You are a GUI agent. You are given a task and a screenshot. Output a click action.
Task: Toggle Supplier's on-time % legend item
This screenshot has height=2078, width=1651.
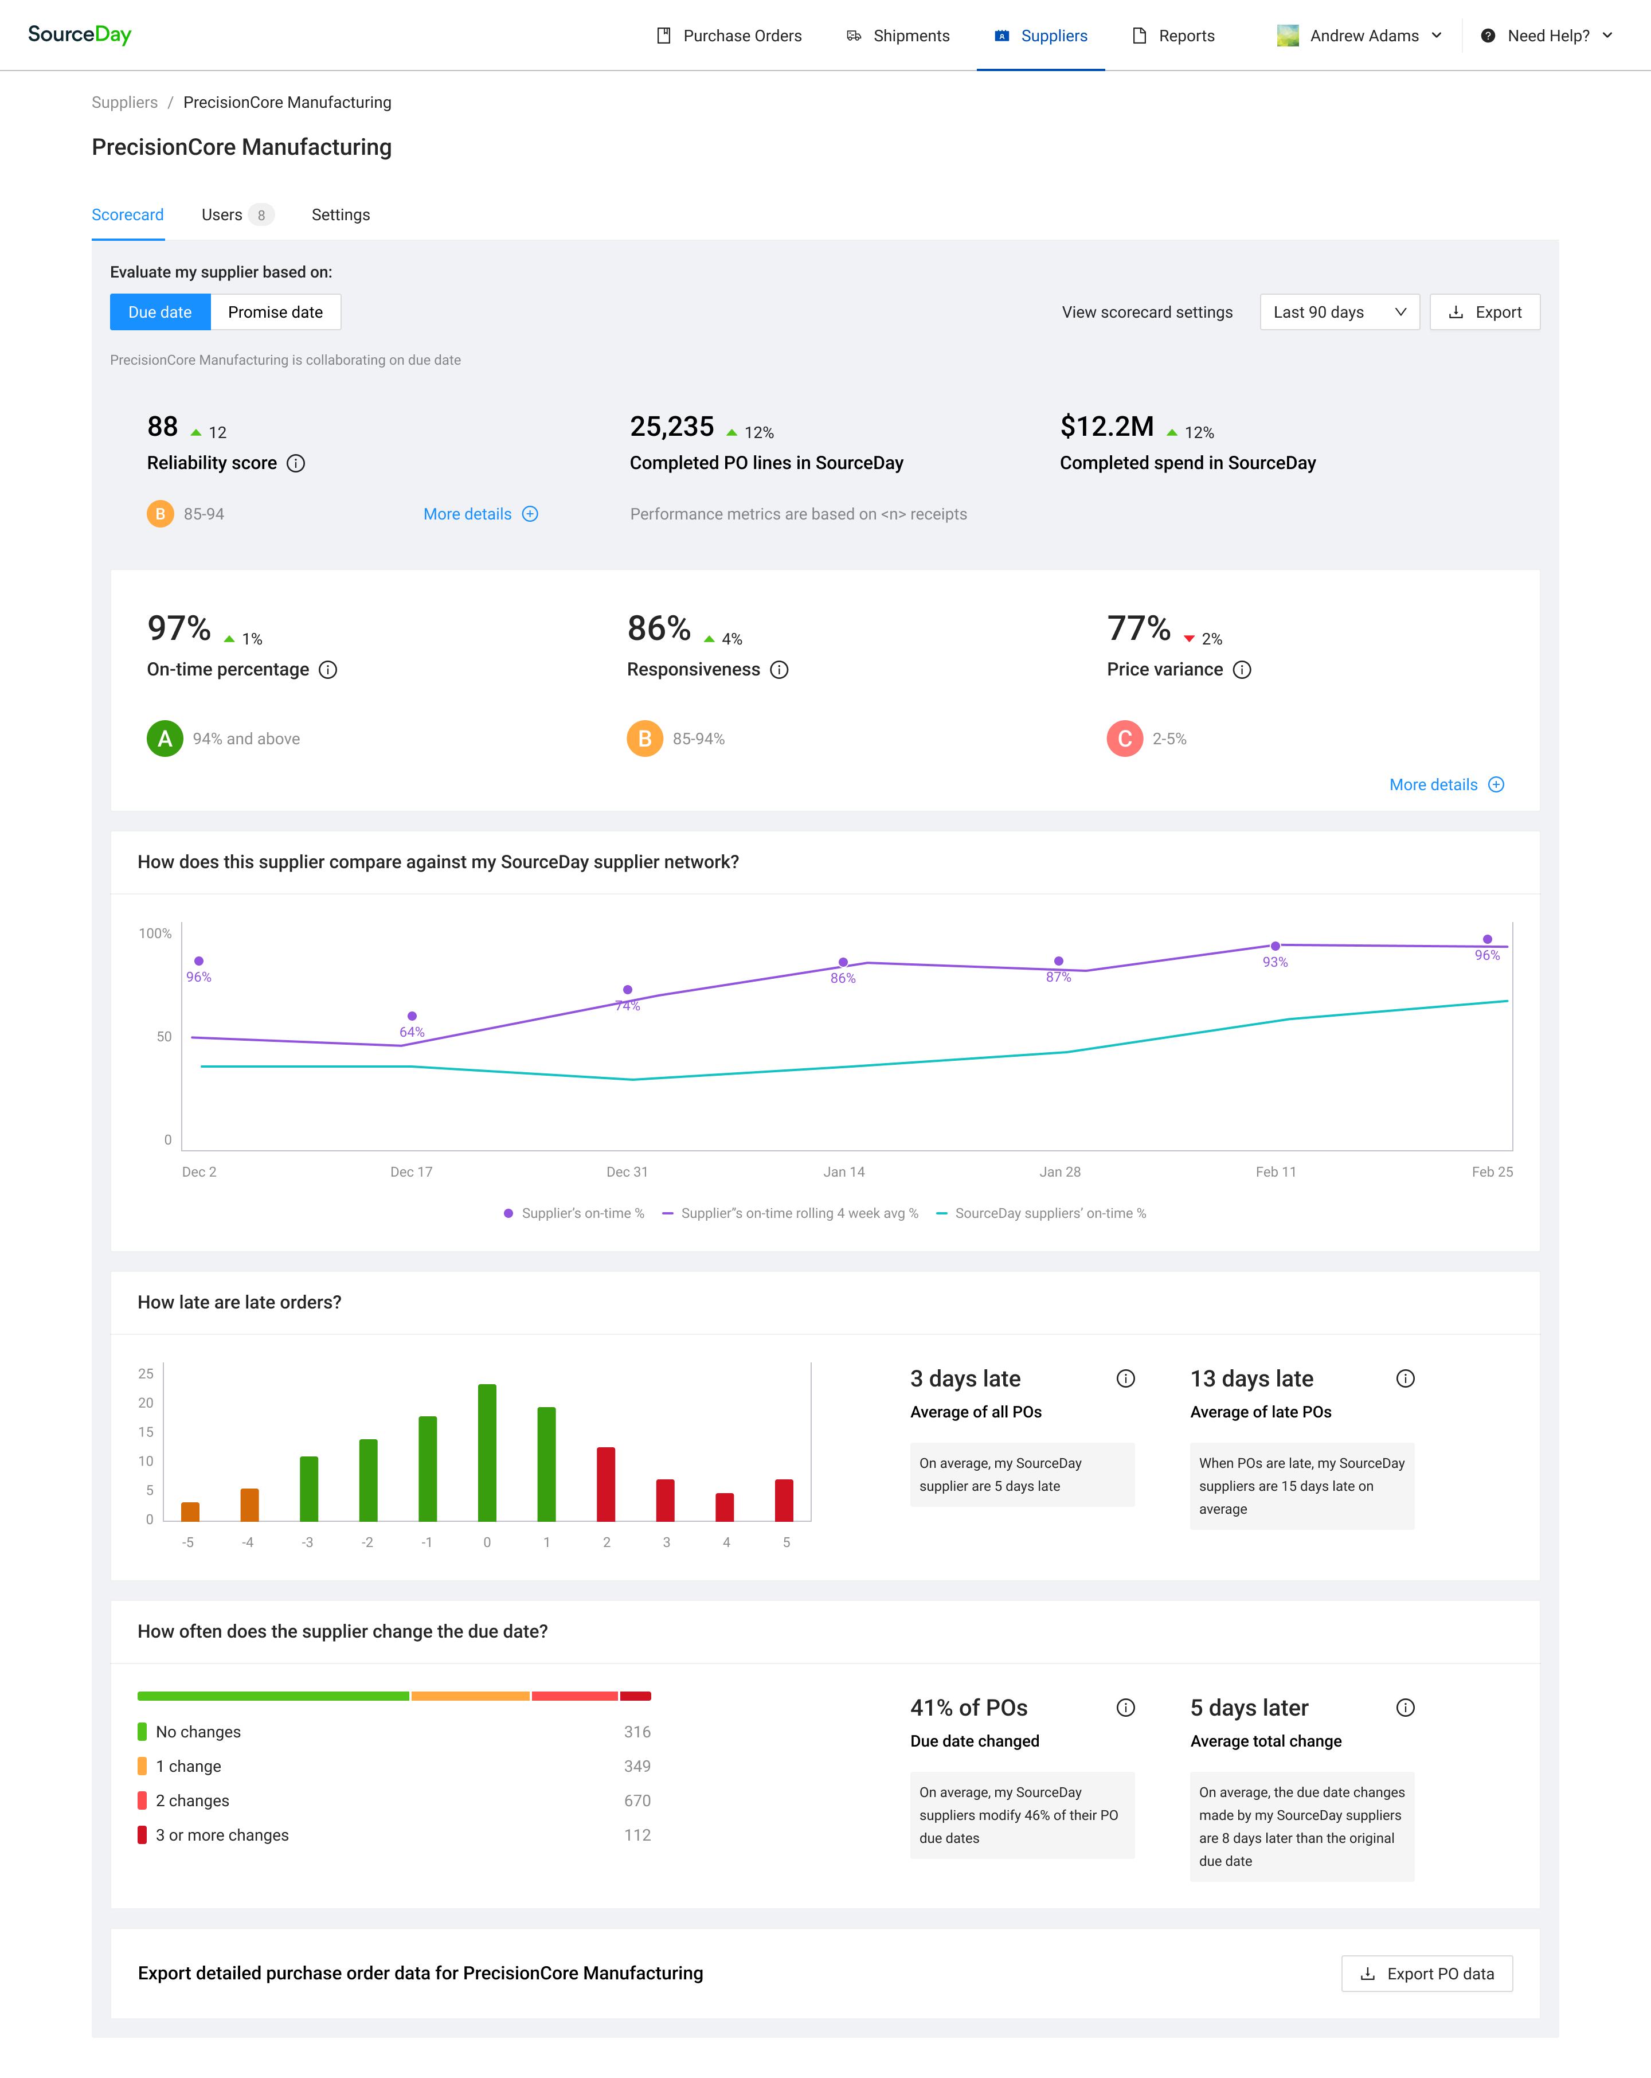coord(573,1213)
